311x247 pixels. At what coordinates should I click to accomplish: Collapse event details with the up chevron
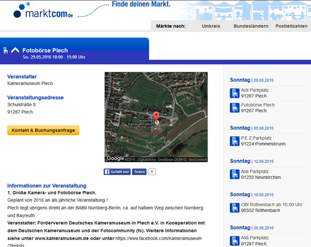(x=15, y=50)
